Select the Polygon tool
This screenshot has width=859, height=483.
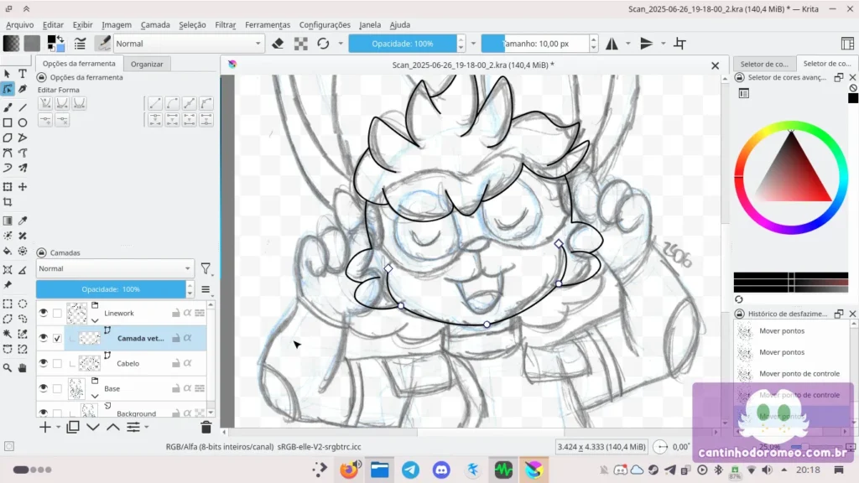click(x=8, y=138)
